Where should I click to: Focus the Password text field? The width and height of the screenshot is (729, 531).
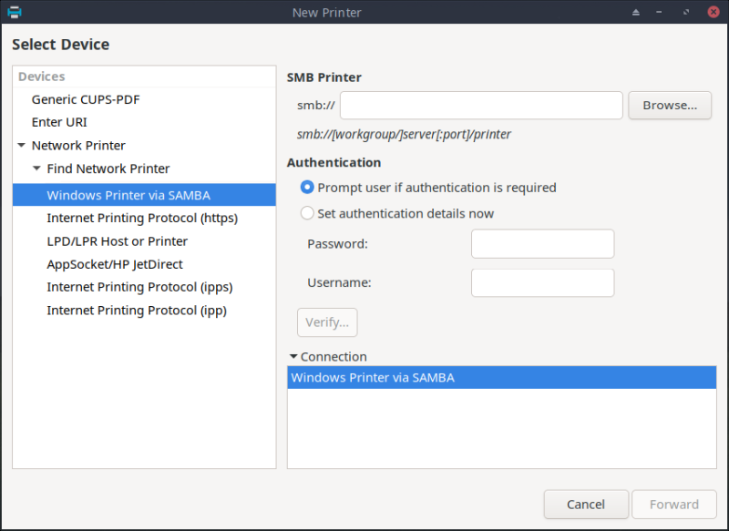pyautogui.click(x=542, y=244)
